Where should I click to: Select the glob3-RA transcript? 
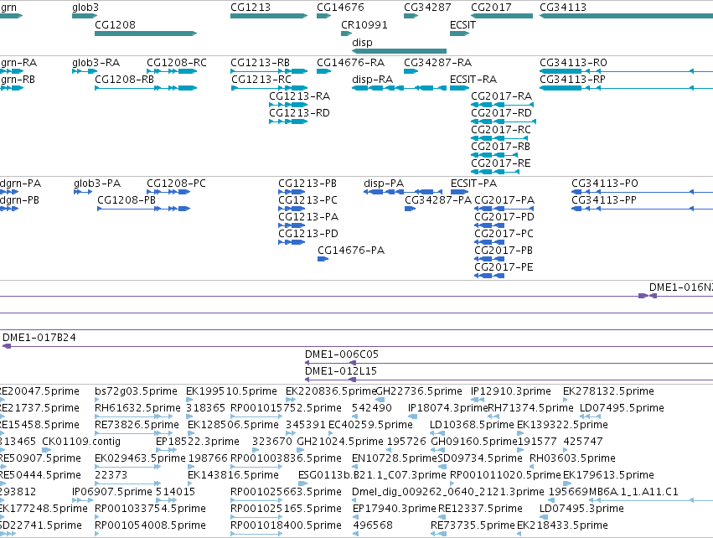pos(85,71)
